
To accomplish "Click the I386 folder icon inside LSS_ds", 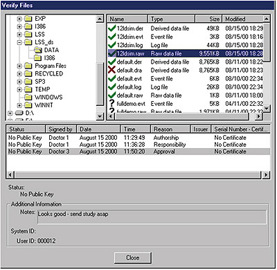I will click(x=37, y=58).
